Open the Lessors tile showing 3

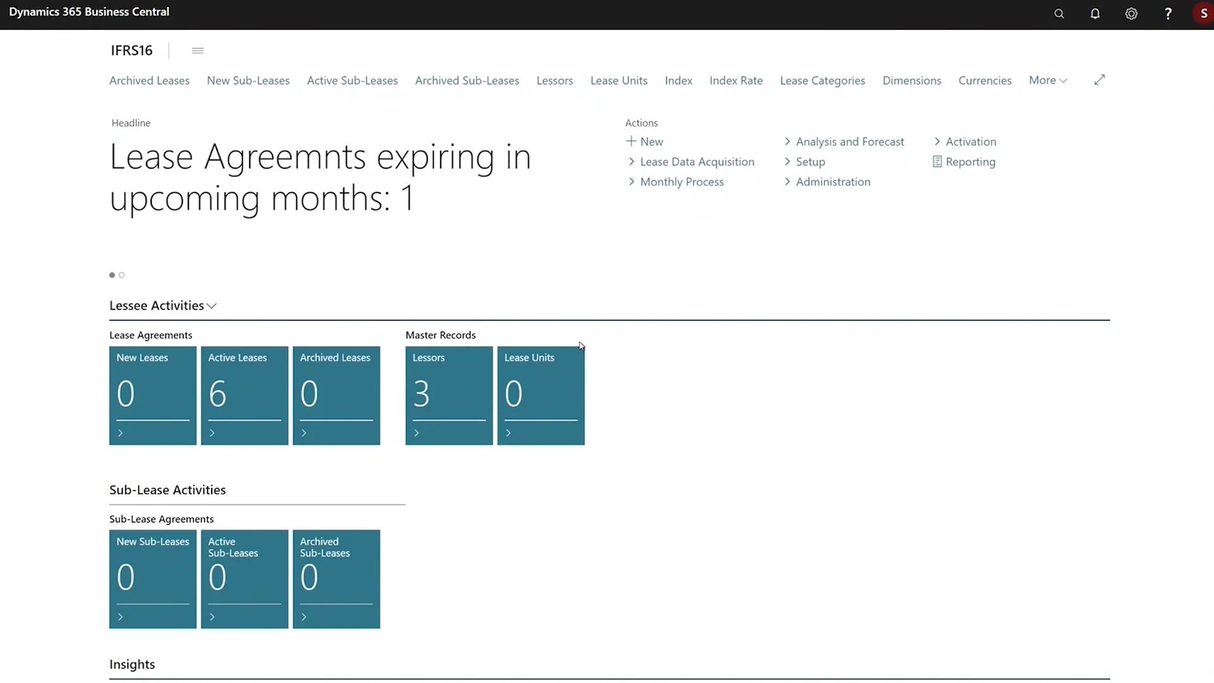[449, 395]
